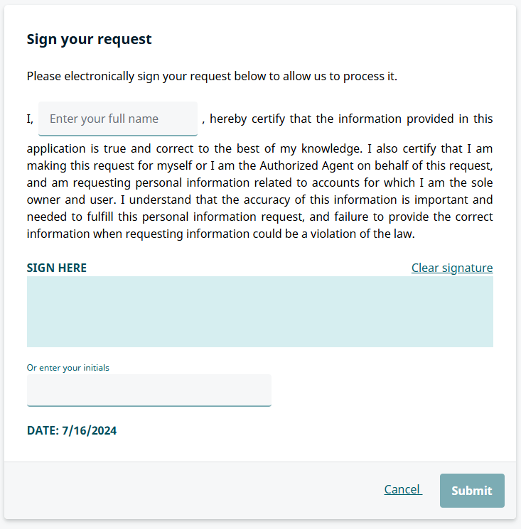Click the 'Please electronically sign your request' sentence
Image resolution: width=521 pixels, height=529 pixels.
tap(212, 76)
